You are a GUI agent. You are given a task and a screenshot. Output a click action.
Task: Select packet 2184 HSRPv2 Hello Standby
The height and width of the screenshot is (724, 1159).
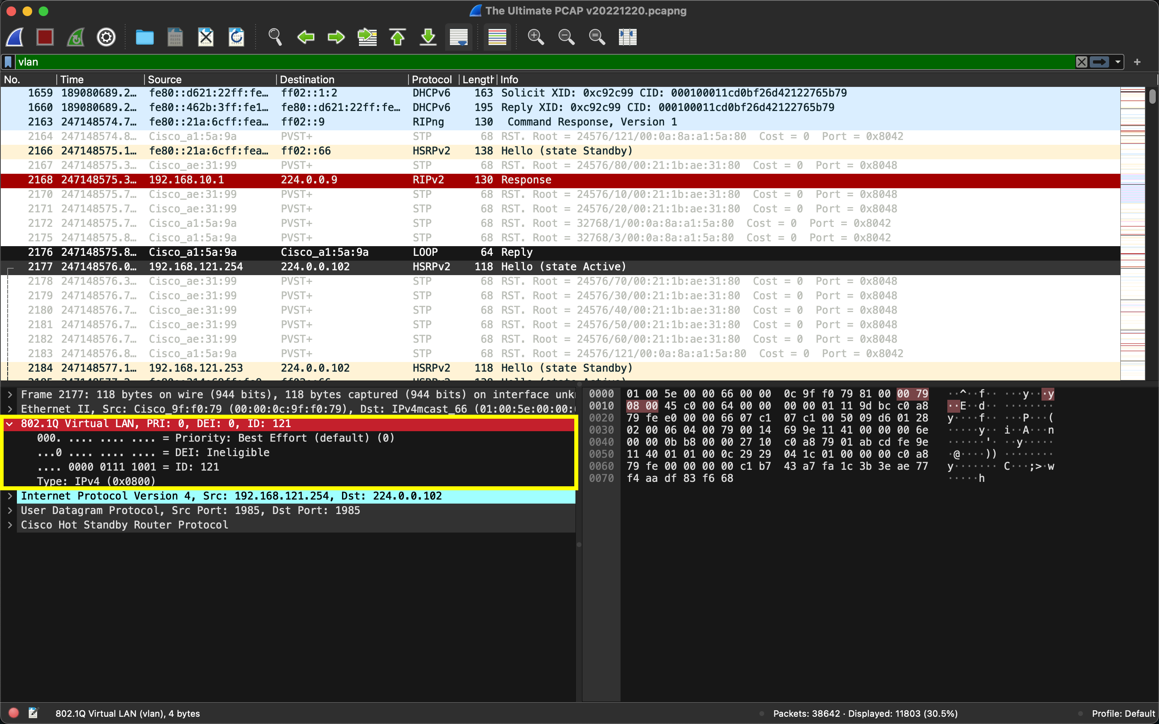(560, 368)
